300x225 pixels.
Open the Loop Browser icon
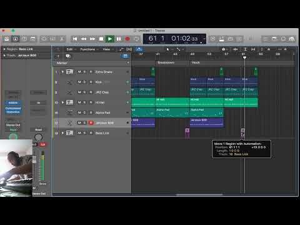[283, 39]
